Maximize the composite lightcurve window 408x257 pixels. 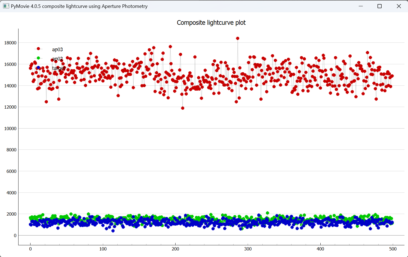click(x=380, y=6)
